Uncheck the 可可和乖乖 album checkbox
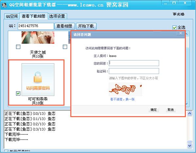This screenshot has height=153, width=196. (18, 93)
